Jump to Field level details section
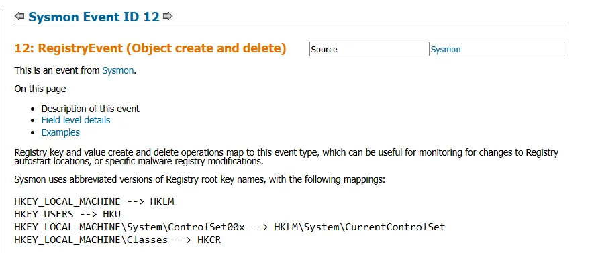The image size is (592, 253). click(x=76, y=120)
